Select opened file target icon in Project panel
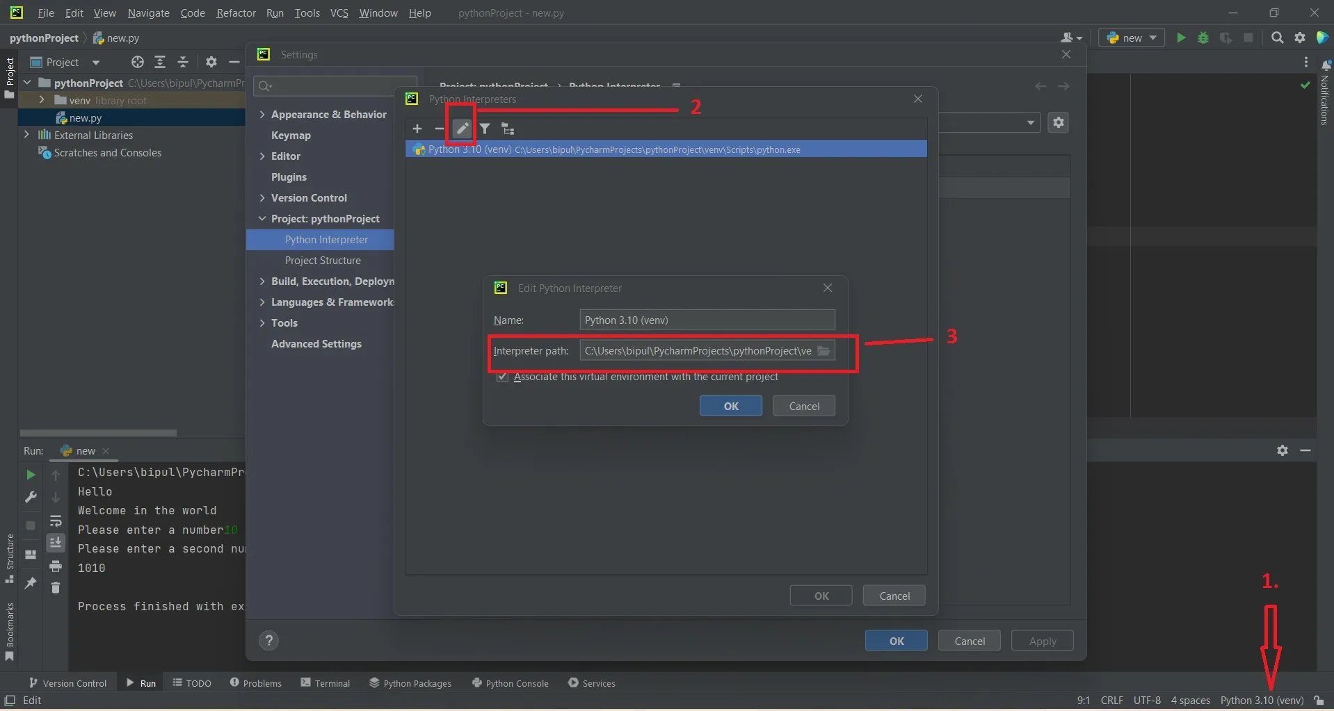 (x=138, y=62)
